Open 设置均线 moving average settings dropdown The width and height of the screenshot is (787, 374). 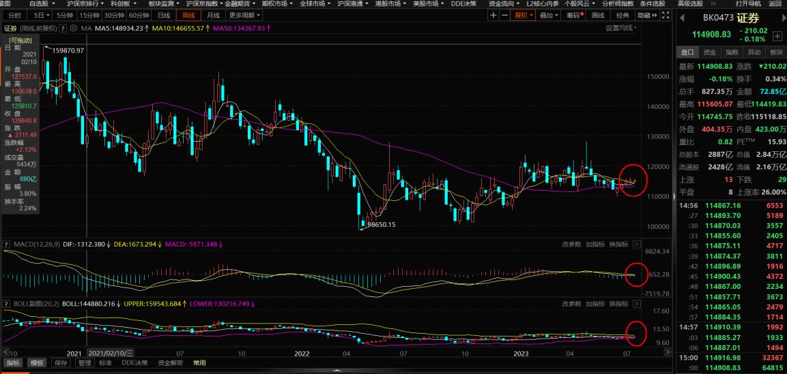621,28
